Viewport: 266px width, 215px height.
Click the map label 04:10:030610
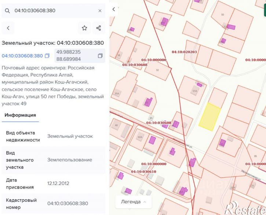pos(143,172)
